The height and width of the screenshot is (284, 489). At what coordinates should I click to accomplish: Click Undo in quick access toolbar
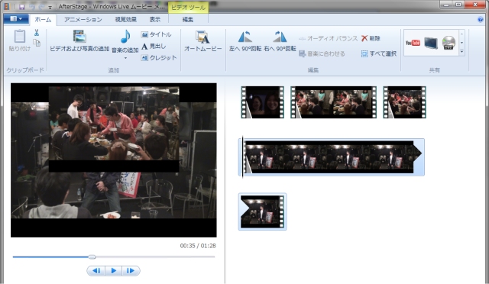32,7
